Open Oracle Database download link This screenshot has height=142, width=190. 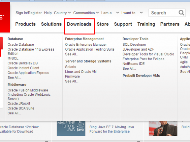[21, 45]
